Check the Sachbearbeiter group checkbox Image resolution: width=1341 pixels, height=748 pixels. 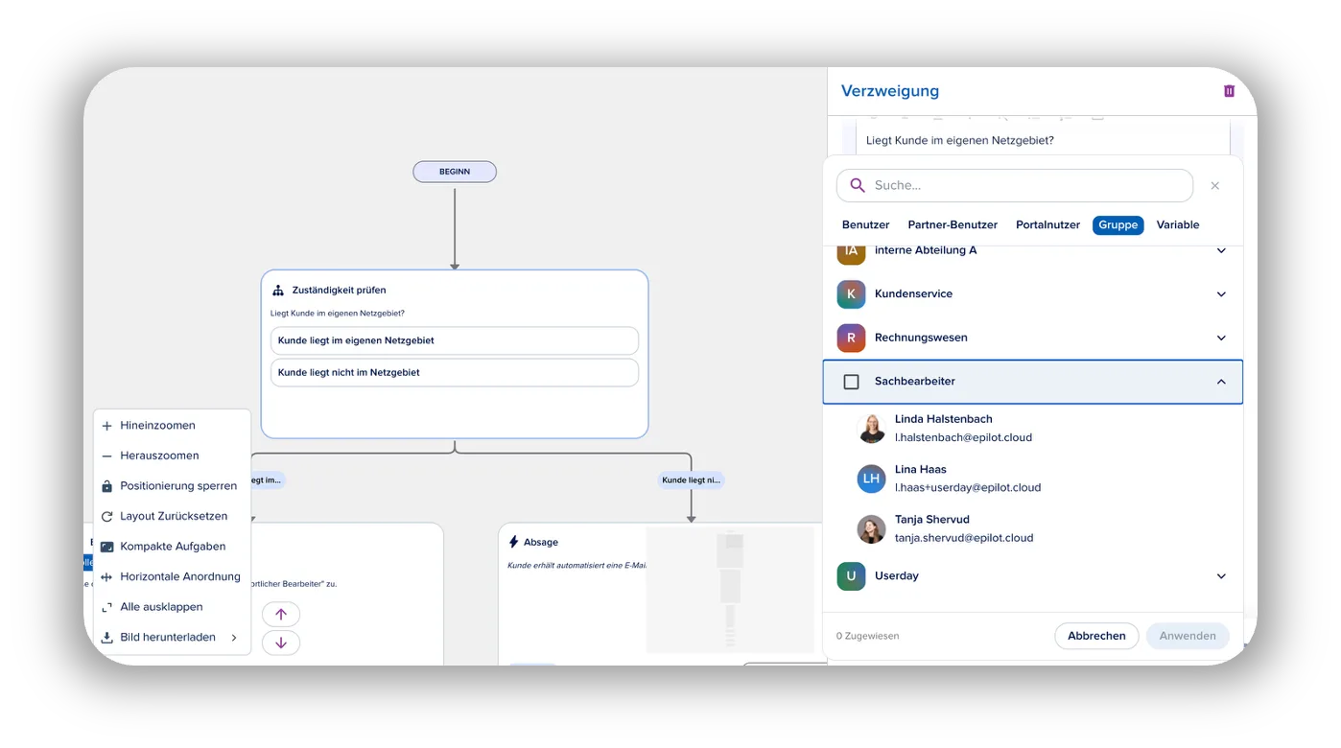click(851, 382)
